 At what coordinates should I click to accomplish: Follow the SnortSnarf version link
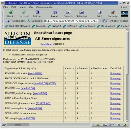pyautogui.click(x=46, y=44)
